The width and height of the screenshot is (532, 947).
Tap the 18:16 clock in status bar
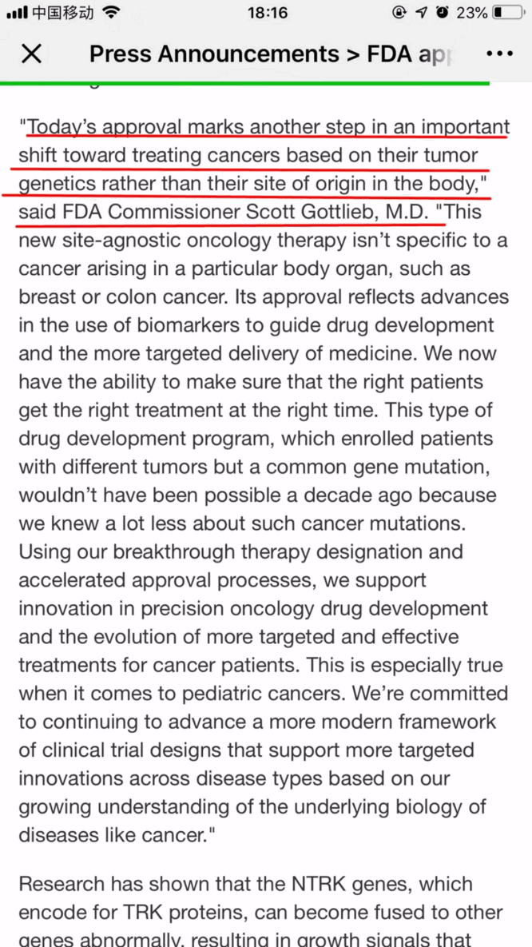pyautogui.click(x=268, y=13)
